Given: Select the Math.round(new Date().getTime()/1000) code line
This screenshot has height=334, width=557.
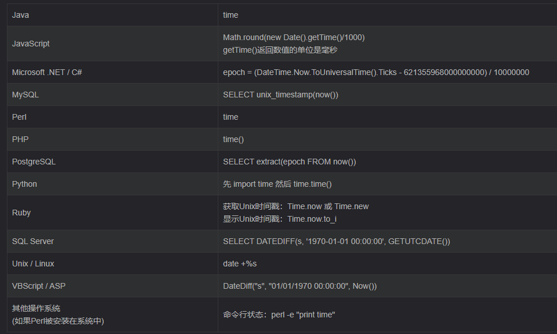Looking at the screenshot, I should (x=293, y=37).
